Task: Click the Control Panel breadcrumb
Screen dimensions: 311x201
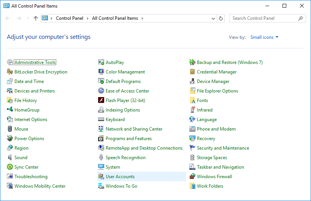Action: click(70, 18)
